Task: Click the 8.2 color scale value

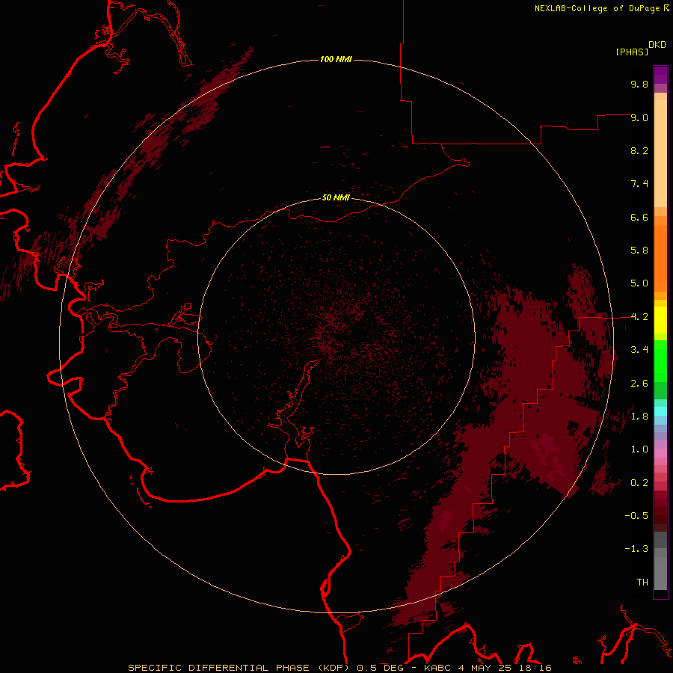Action: pyautogui.click(x=639, y=150)
